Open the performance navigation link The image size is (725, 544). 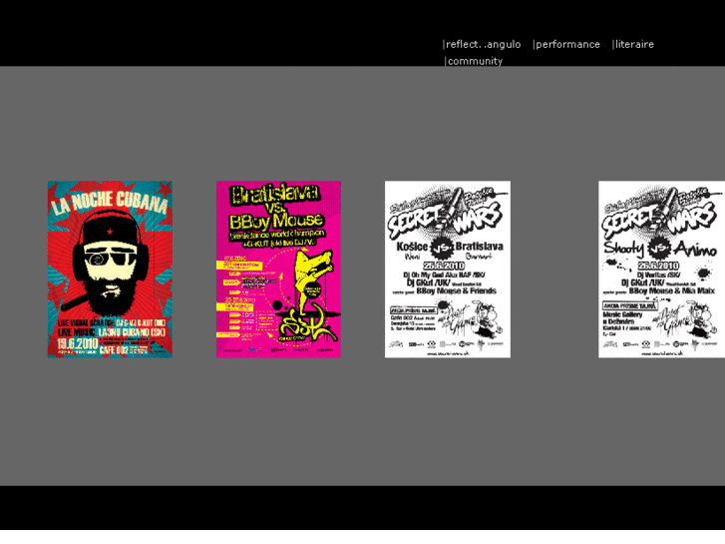pyautogui.click(x=567, y=45)
